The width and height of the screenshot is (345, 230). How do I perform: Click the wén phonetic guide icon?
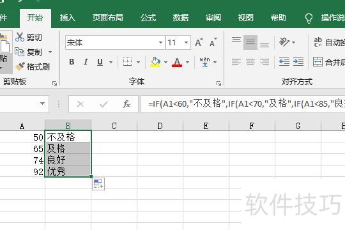pyautogui.click(x=205, y=62)
